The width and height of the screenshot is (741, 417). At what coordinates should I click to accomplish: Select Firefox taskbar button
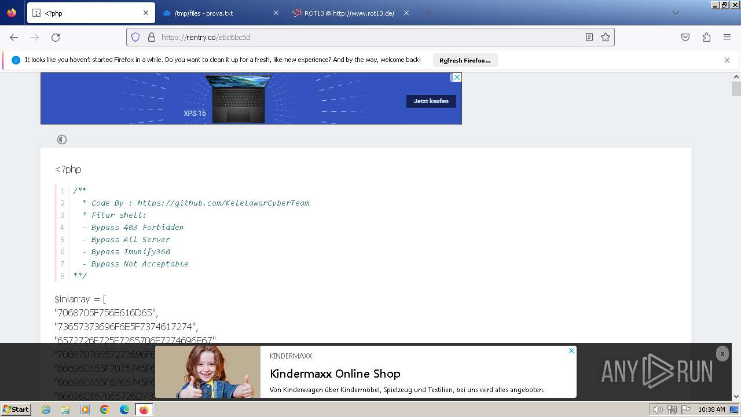coord(144,409)
